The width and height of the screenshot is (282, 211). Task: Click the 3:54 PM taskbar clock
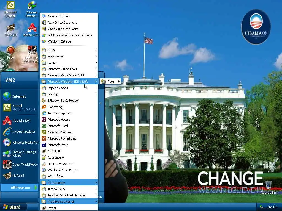tap(272, 207)
